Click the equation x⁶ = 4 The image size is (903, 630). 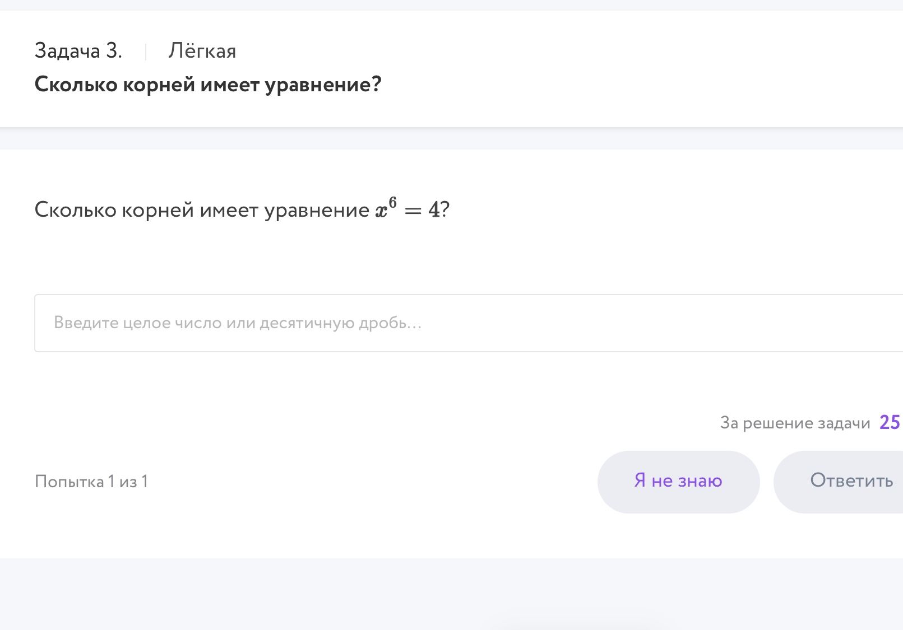(x=407, y=209)
